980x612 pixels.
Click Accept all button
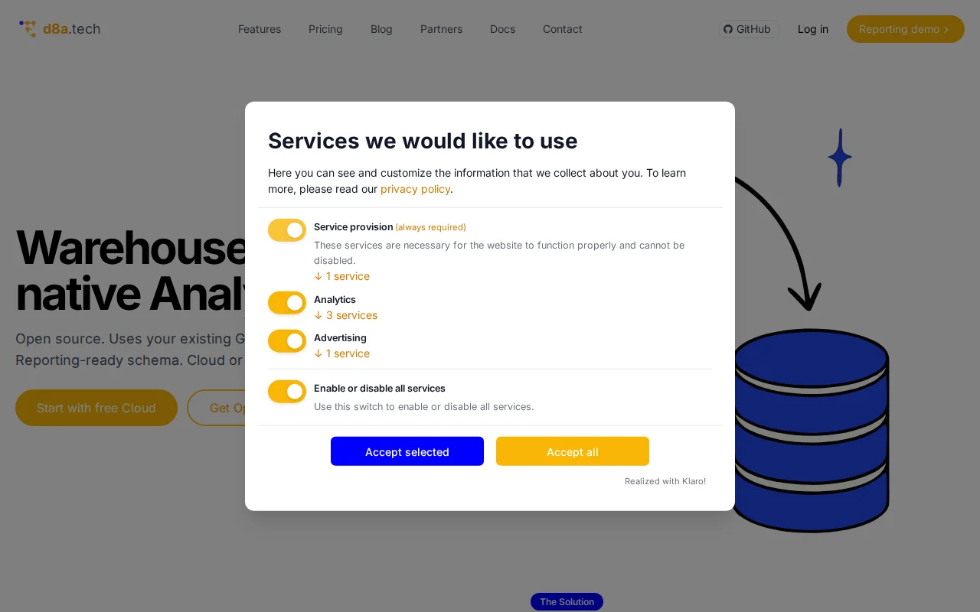point(573,451)
